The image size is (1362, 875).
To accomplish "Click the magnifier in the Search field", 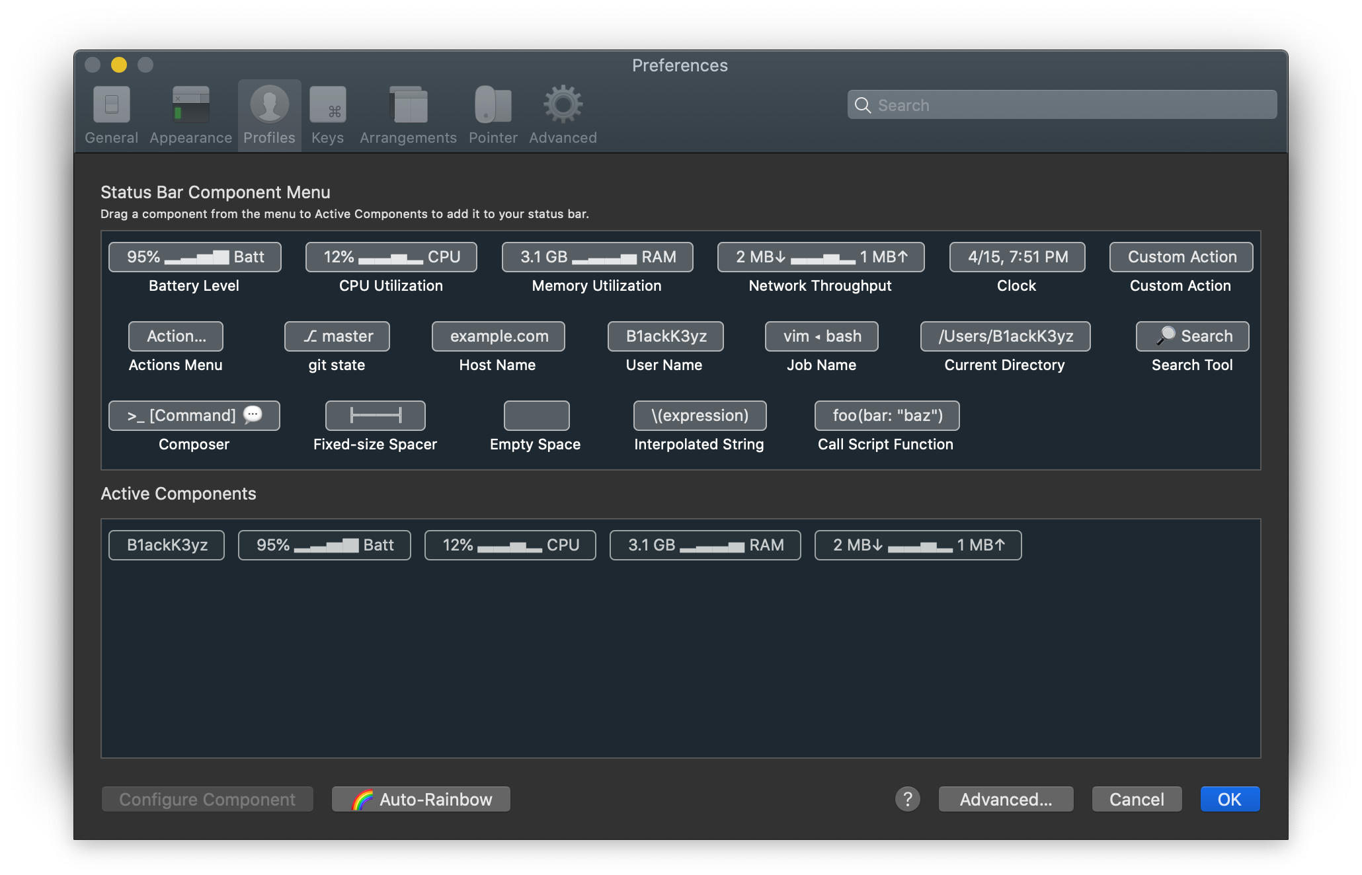I will coord(863,105).
